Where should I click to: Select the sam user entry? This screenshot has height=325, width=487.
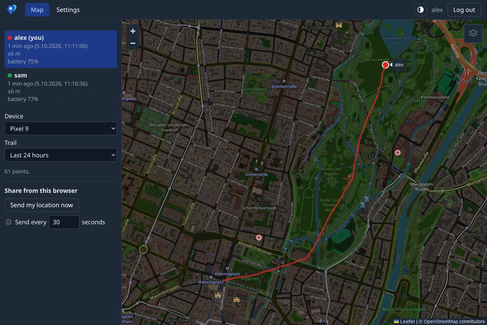(x=60, y=87)
